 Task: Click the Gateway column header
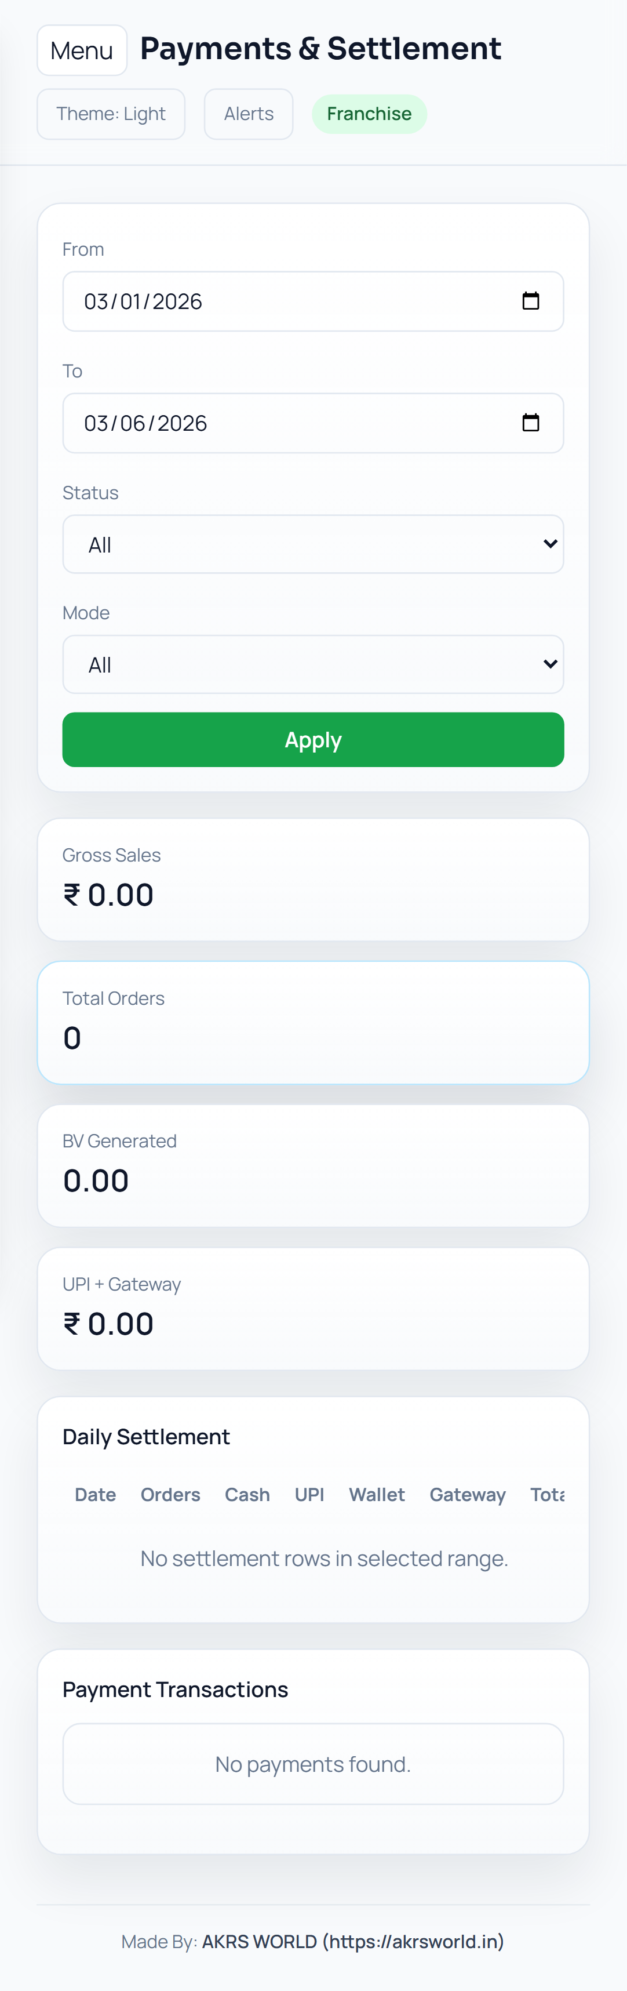click(468, 1495)
